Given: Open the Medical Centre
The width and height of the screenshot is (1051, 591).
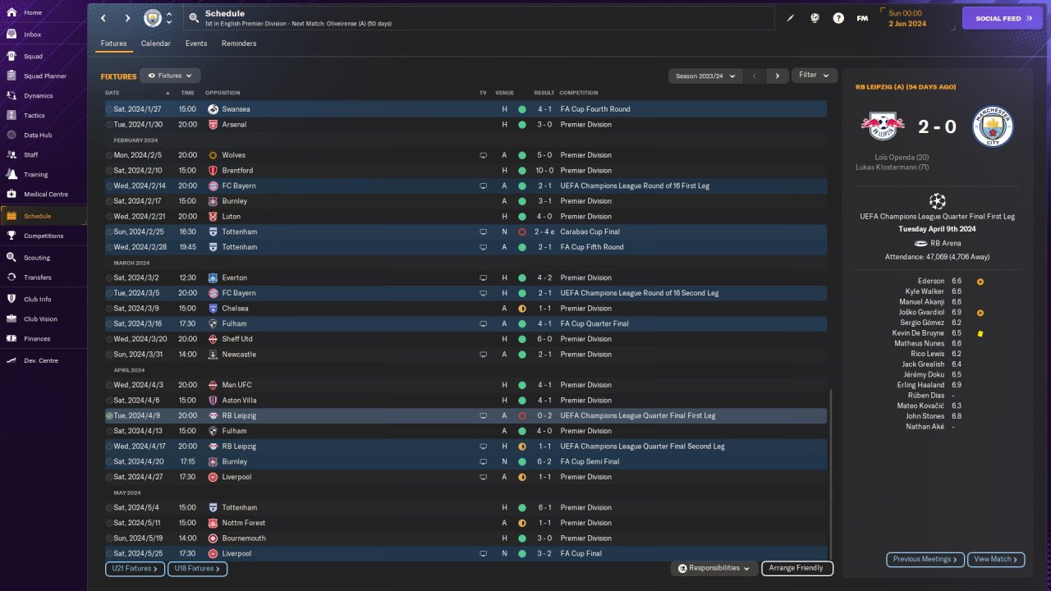Looking at the screenshot, I should 44,195.
